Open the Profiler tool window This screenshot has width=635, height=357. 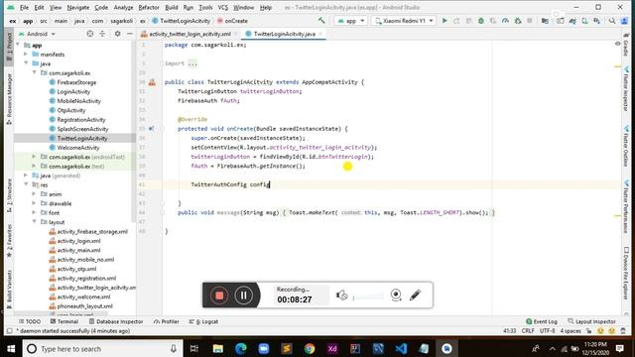point(166,321)
